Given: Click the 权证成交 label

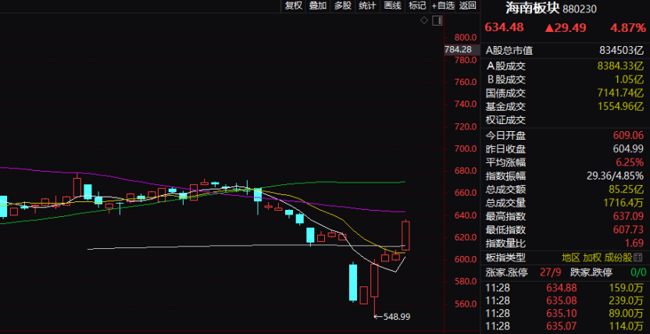Looking at the screenshot, I should pos(505,120).
